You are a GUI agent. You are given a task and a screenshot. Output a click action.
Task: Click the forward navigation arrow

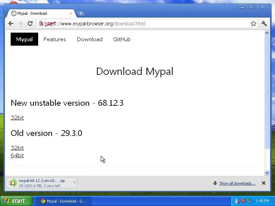tap(21, 24)
